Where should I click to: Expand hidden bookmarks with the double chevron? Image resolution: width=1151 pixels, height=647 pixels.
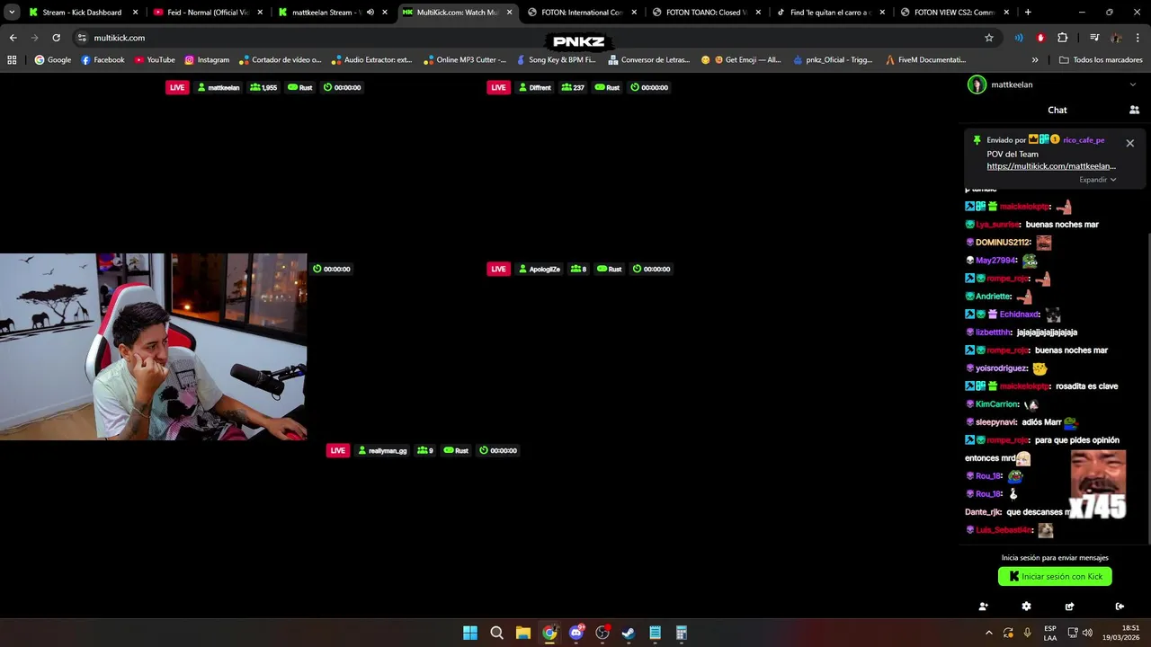(x=1034, y=60)
